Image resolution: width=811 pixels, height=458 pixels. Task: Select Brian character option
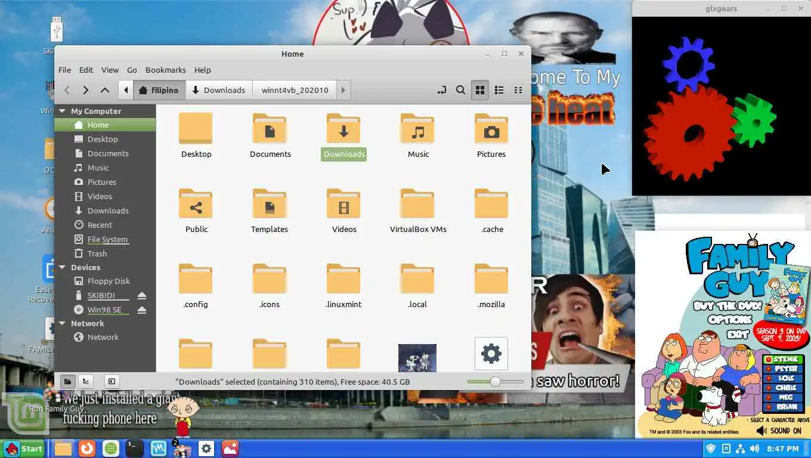tap(784, 407)
